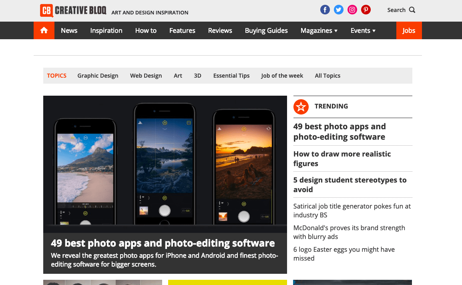Click the Trending star icon

(301, 107)
